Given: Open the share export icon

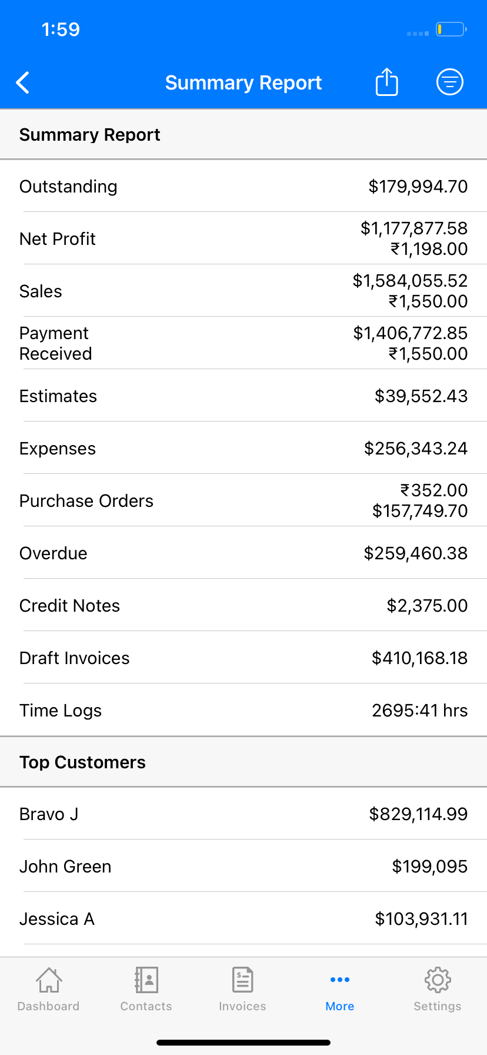Looking at the screenshot, I should pos(387,82).
